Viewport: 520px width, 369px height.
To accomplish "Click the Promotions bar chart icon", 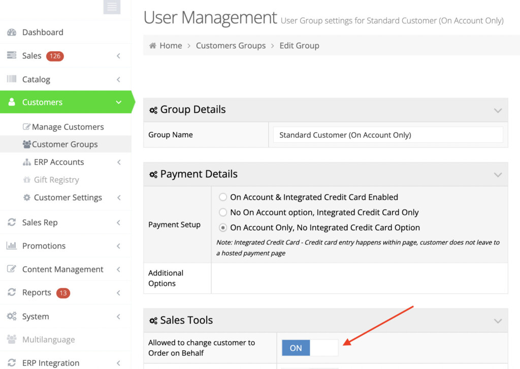I will pos(12,245).
